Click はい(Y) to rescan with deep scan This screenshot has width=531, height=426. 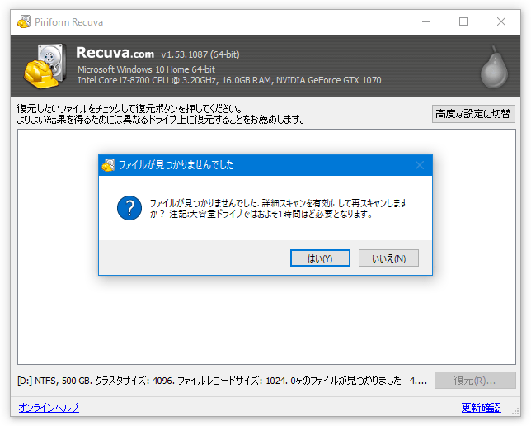click(320, 258)
